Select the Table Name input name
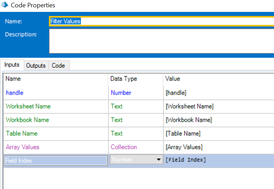 (x=22, y=134)
